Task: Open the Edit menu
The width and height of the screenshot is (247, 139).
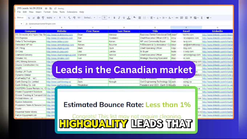Action: (x=25, y=12)
